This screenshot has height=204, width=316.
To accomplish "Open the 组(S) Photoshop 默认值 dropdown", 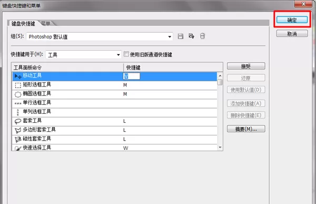I will [x=100, y=37].
